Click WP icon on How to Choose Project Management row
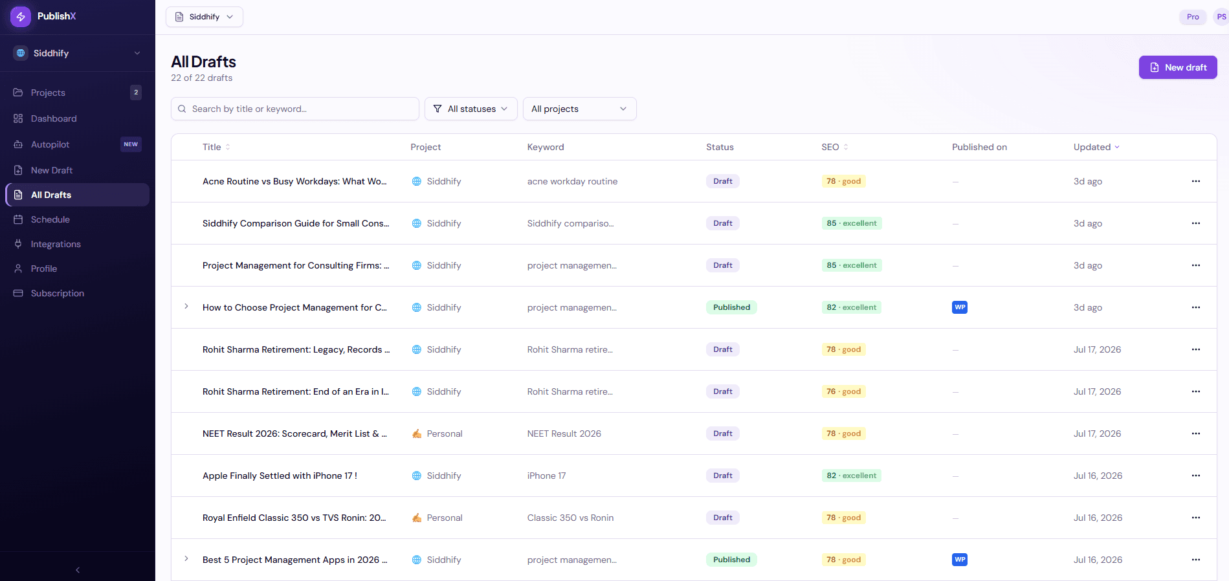Image resolution: width=1229 pixels, height=581 pixels. (960, 307)
